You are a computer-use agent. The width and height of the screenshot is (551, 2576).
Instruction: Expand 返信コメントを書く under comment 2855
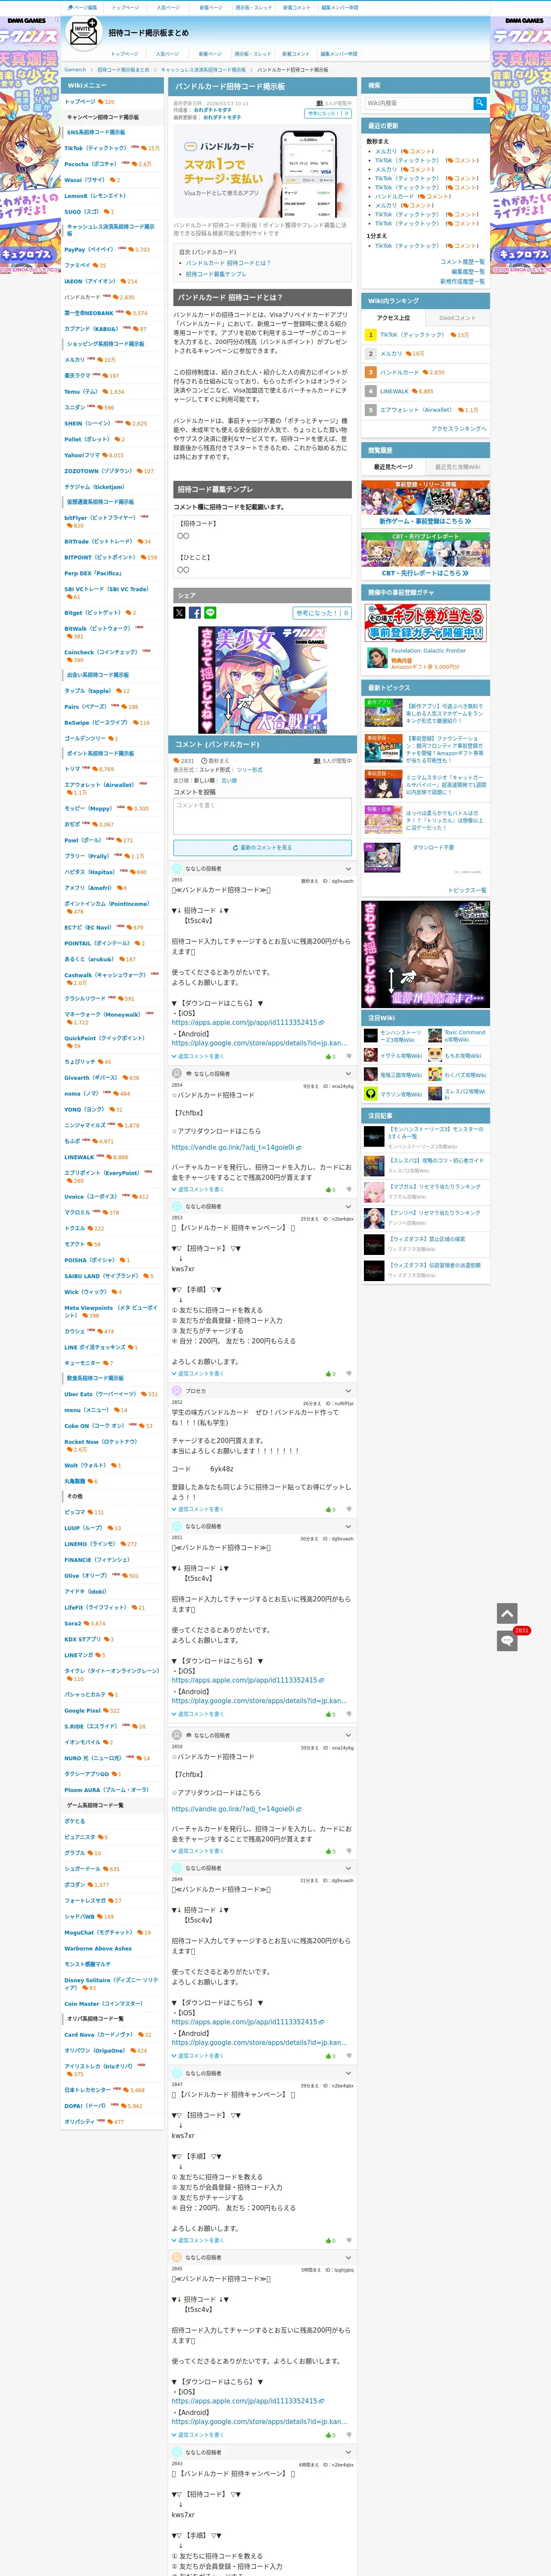click(x=198, y=1056)
